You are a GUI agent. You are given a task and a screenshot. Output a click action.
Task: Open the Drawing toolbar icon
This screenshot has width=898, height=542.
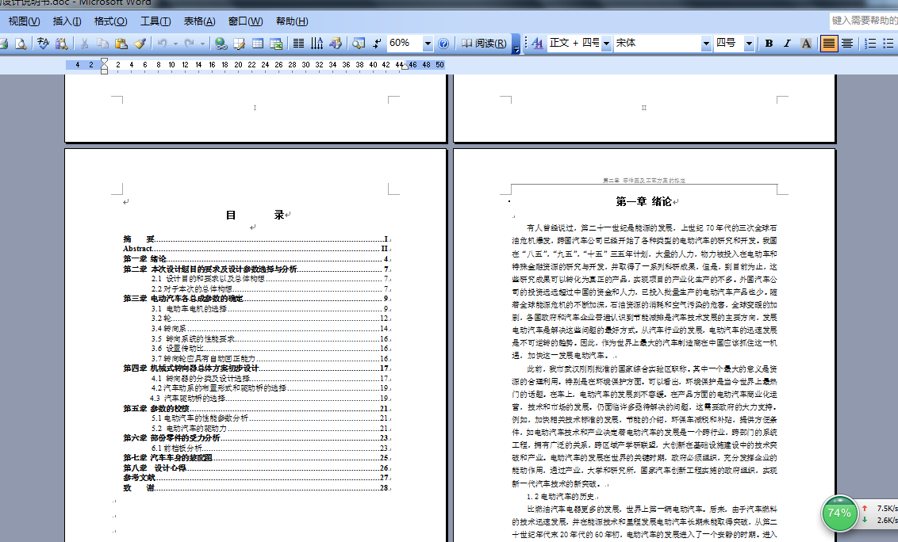point(336,44)
